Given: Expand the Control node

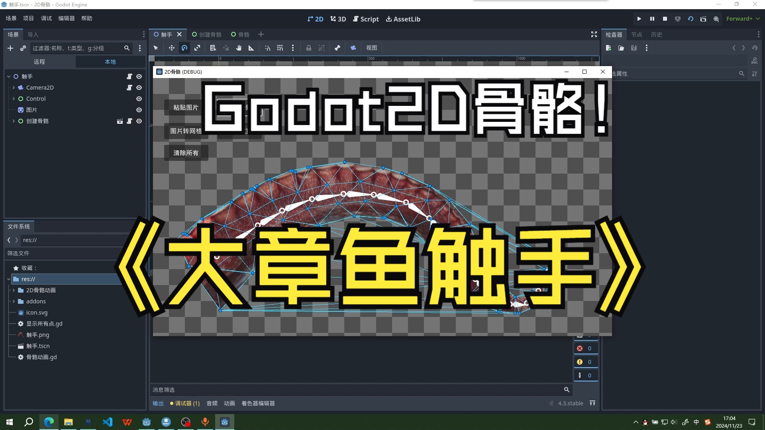Looking at the screenshot, I should tap(14, 99).
